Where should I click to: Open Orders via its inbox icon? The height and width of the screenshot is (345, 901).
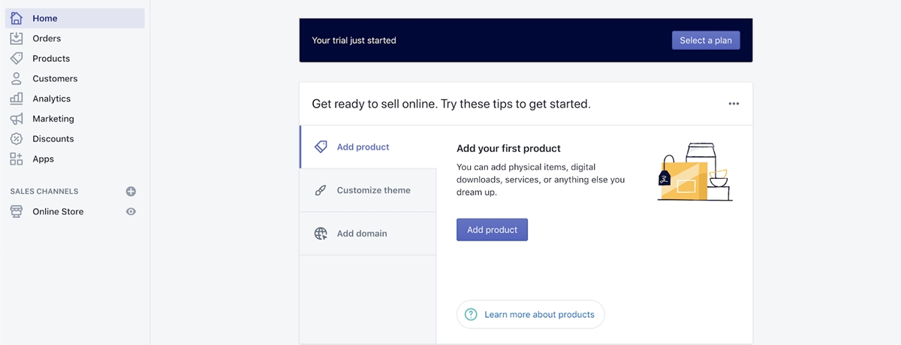[x=17, y=38]
